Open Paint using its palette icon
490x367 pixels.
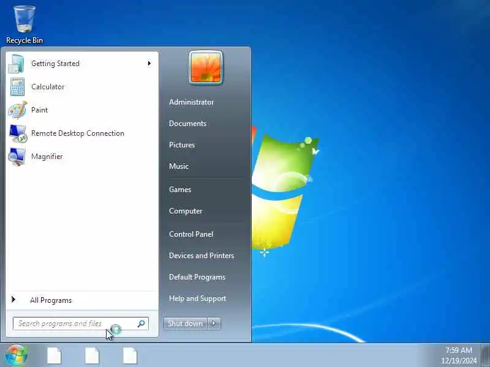(x=18, y=110)
